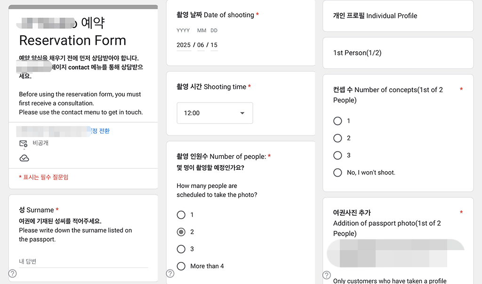This screenshot has width=482, height=284.
Task: Open help via question mark under Surname section
Action: point(11,273)
